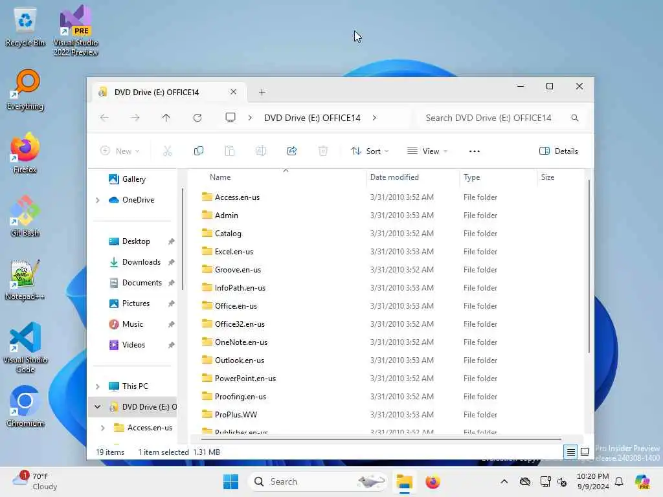Open Recycle Bin desktop icon
Viewport: 663px width, 497px height.
[x=25, y=27]
